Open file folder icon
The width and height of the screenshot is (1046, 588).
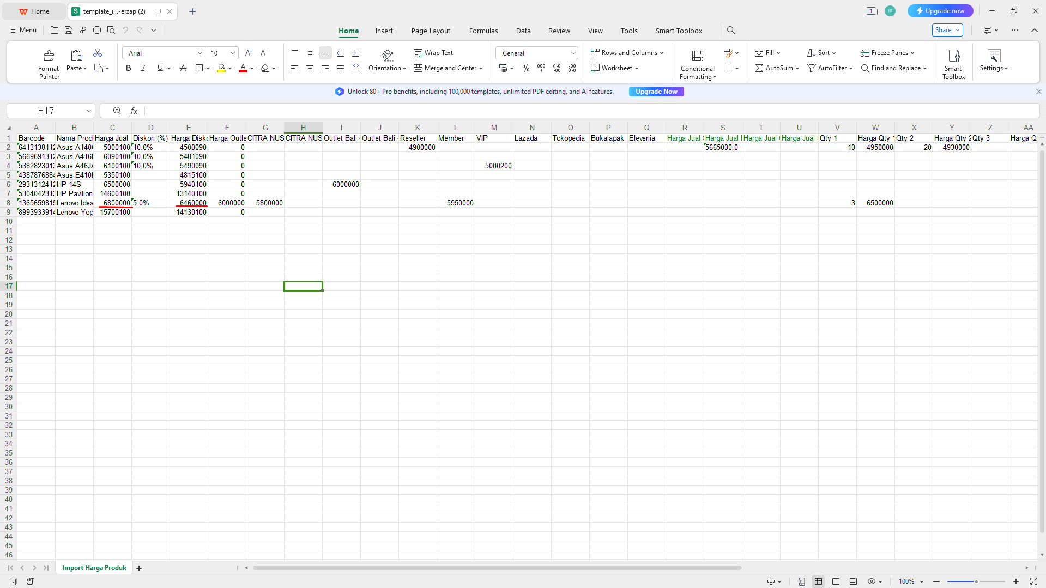point(55,30)
